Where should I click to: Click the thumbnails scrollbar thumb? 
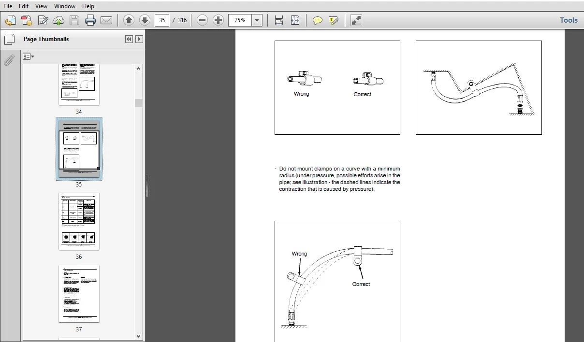(x=139, y=103)
